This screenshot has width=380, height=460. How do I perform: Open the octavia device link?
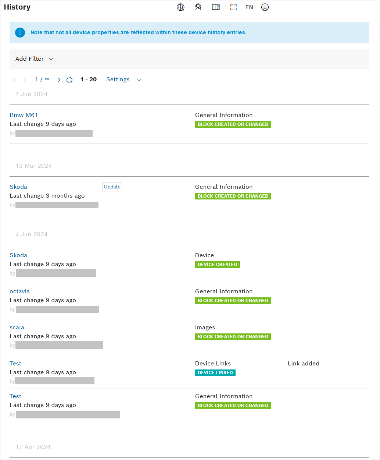click(x=19, y=291)
